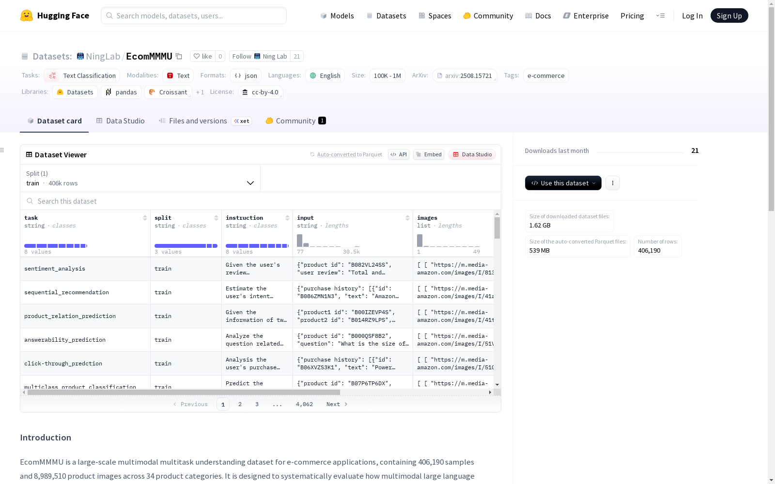Click the Hugging Face logo icon
Image resolution: width=775 pixels, height=484 pixels.
click(x=27, y=15)
